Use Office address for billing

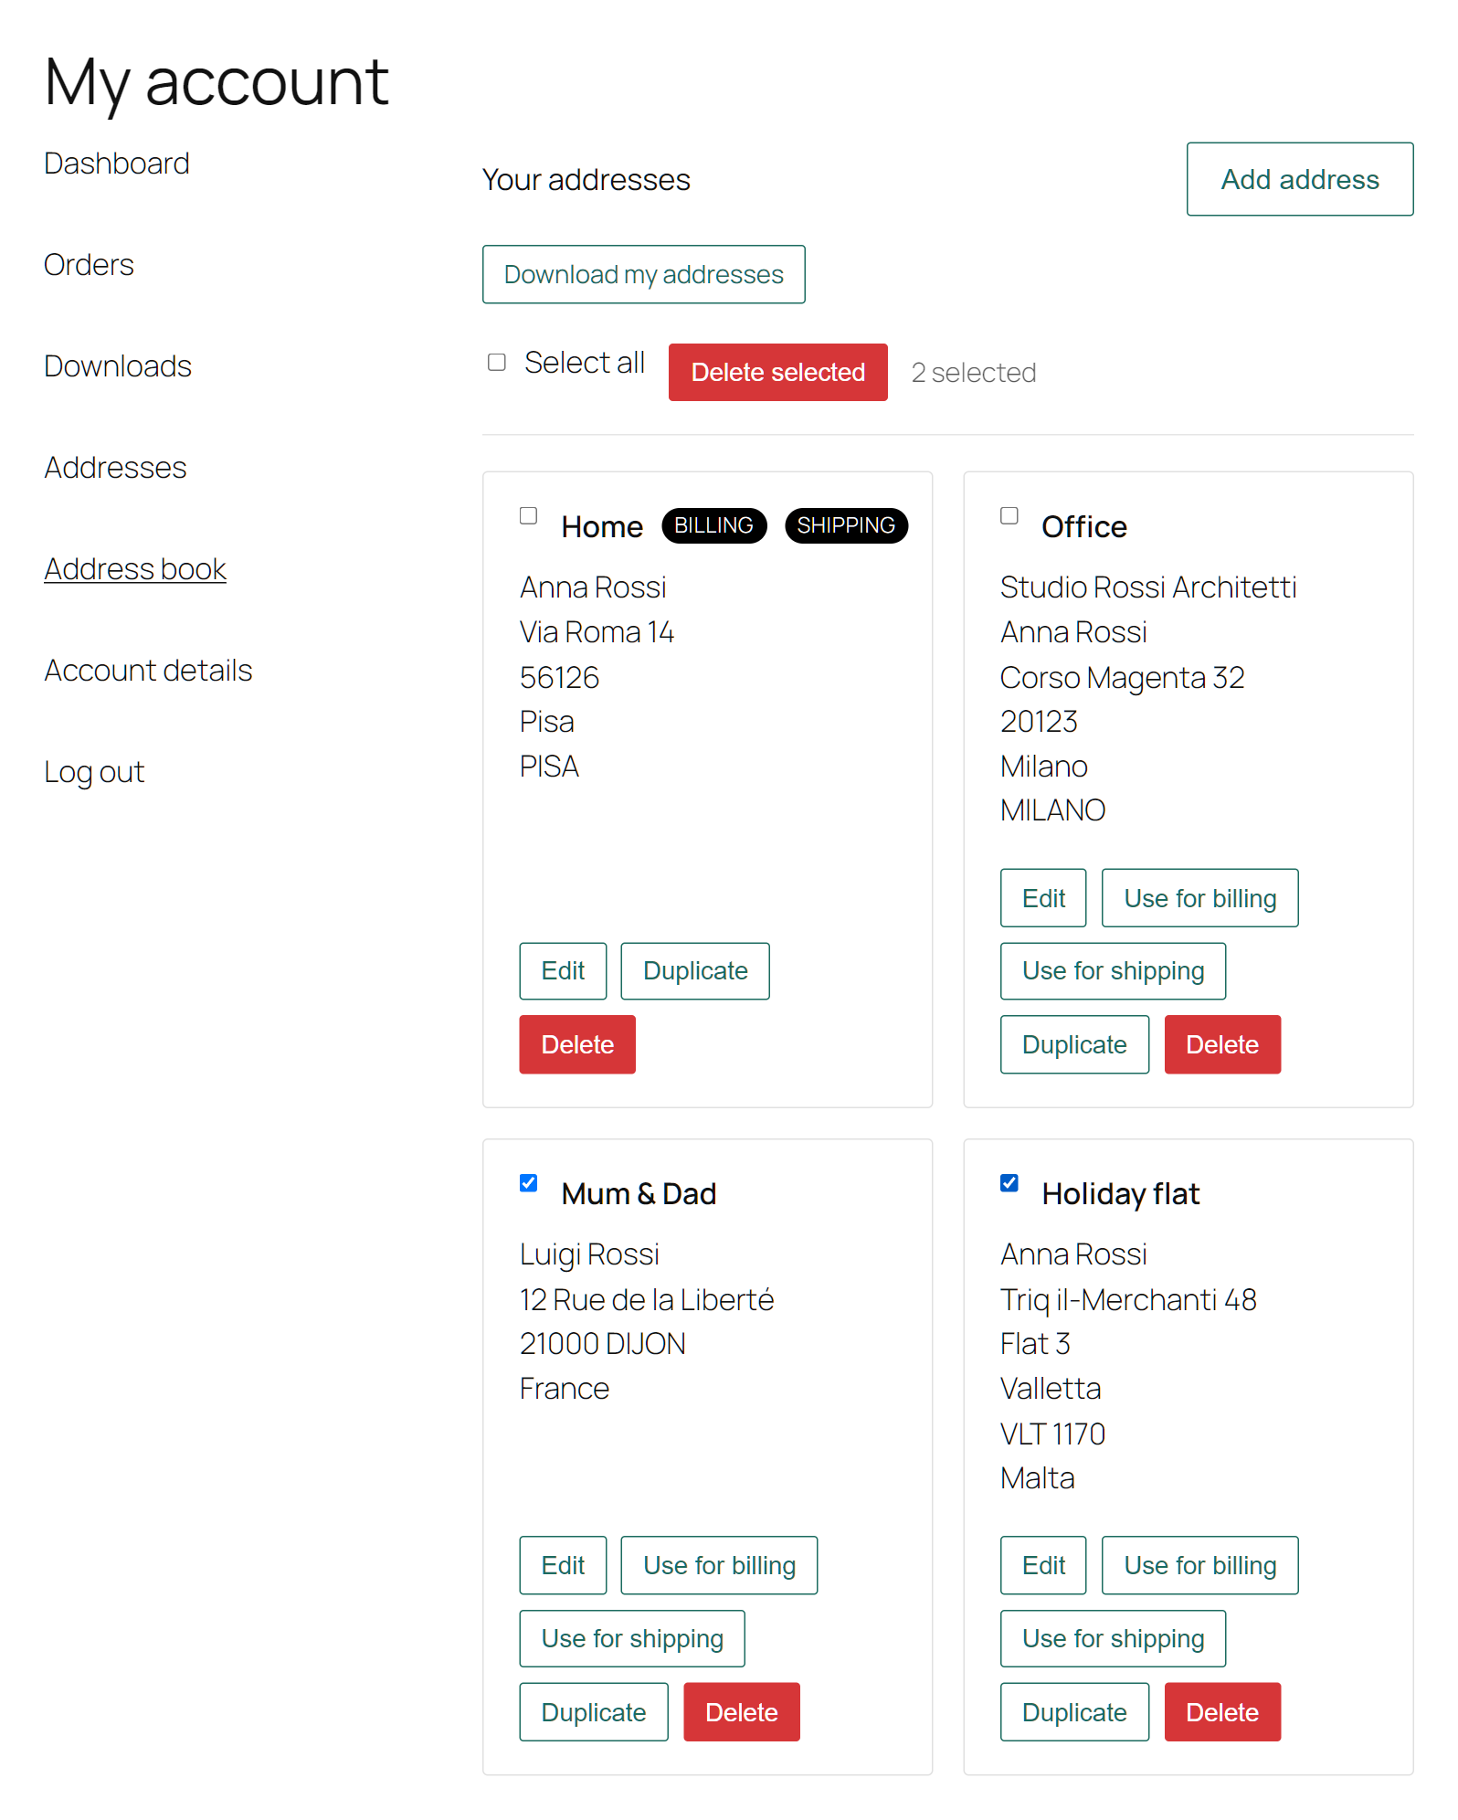click(x=1200, y=898)
